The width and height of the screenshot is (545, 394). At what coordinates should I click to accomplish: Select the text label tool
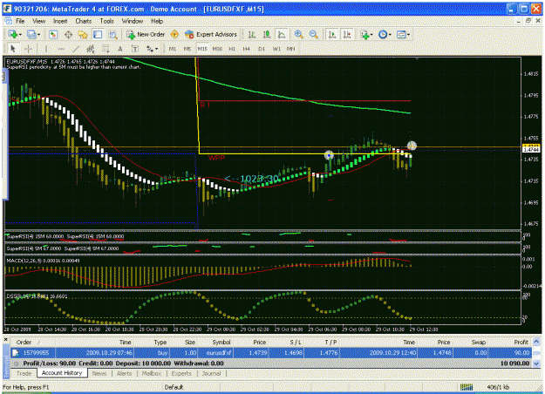[x=135, y=49]
